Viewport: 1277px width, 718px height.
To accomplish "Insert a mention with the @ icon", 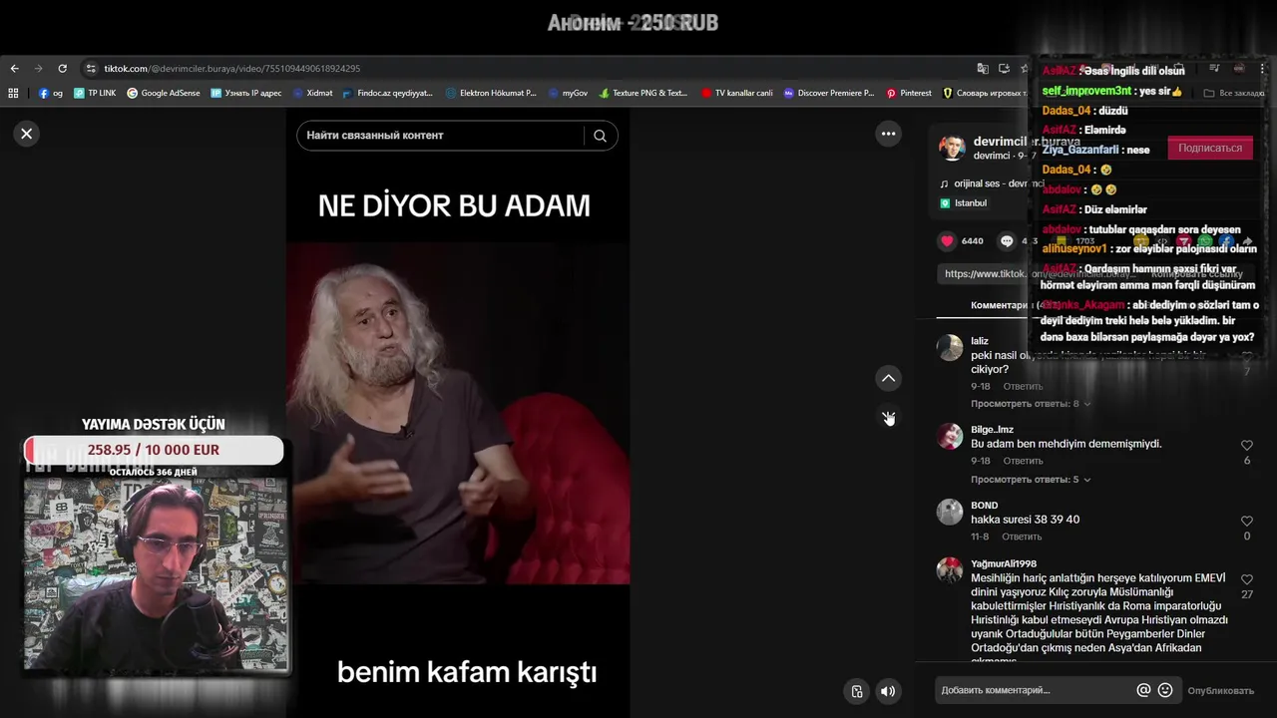I will (x=1143, y=690).
